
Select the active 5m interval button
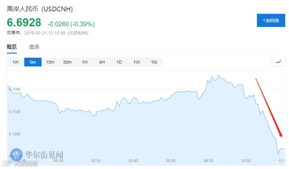33,62
